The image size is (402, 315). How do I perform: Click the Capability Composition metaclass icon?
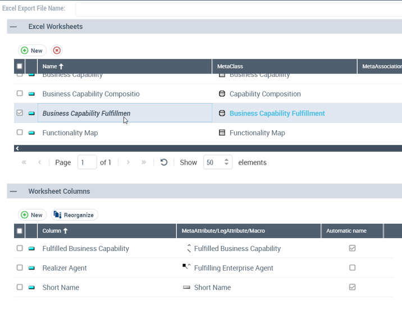[222, 94]
